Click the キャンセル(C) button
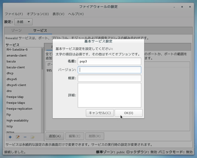The image size is (197, 158). 100,113
